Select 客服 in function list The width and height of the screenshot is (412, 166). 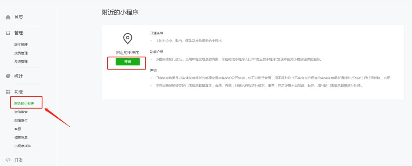pyautogui.click(x=18, y=129)
